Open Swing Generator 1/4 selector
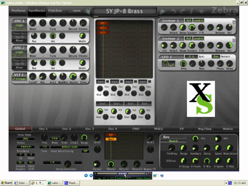 52,162
